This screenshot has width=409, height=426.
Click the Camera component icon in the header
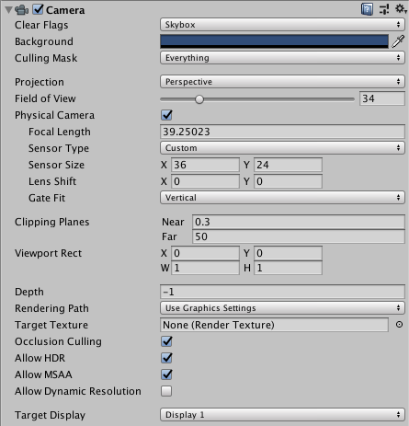click(22, 10)
